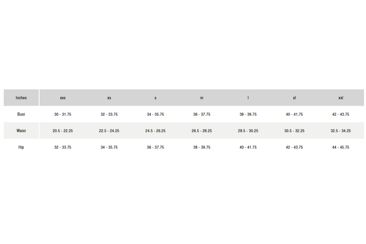This screenshot has height=244, width=366.
Task: Select Waist measurement 28.5 - 30.25
Action: coord(248,131)
